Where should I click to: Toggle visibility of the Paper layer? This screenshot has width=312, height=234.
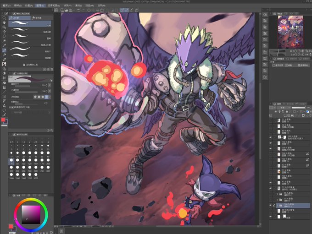click(x=271, y=217)
